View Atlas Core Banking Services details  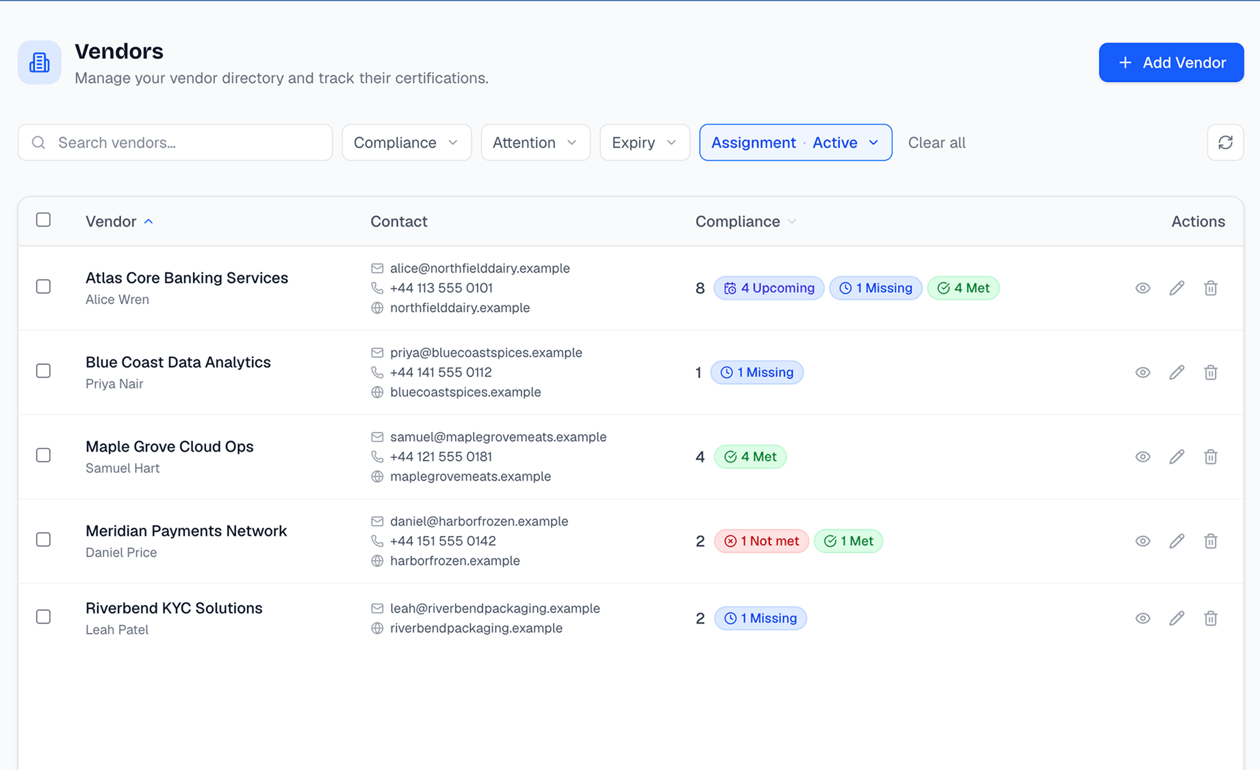pos(1142,288)
